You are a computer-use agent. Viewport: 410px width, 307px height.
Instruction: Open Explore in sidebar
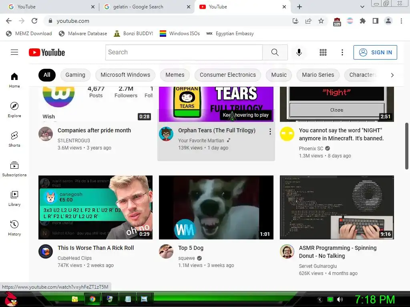coord(14,110)
